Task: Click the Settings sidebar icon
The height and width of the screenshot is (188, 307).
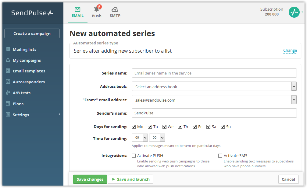Action: pos(8,114)
